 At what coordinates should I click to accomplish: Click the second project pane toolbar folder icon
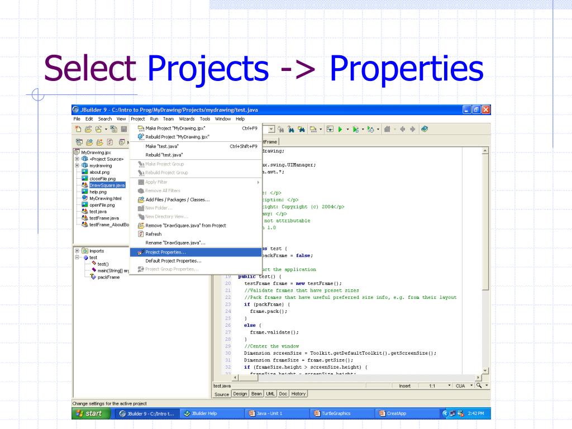pyautogui.click(x=89, y=142)
